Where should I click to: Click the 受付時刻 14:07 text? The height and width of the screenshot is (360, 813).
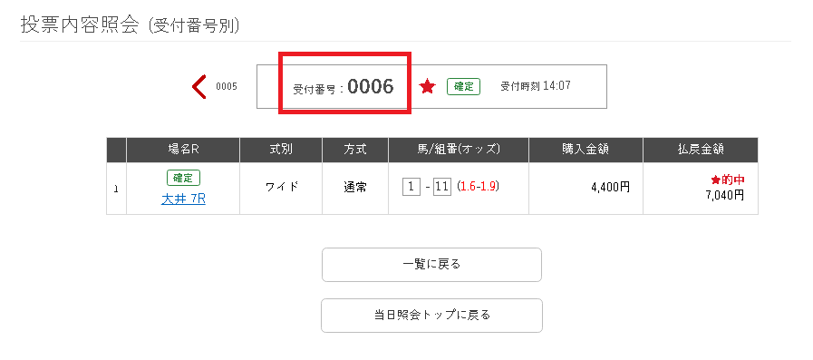(x=536, y=86)
